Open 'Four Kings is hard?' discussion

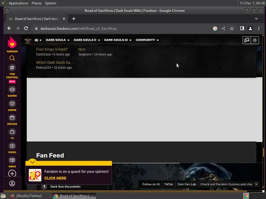[x=52, y=49]
